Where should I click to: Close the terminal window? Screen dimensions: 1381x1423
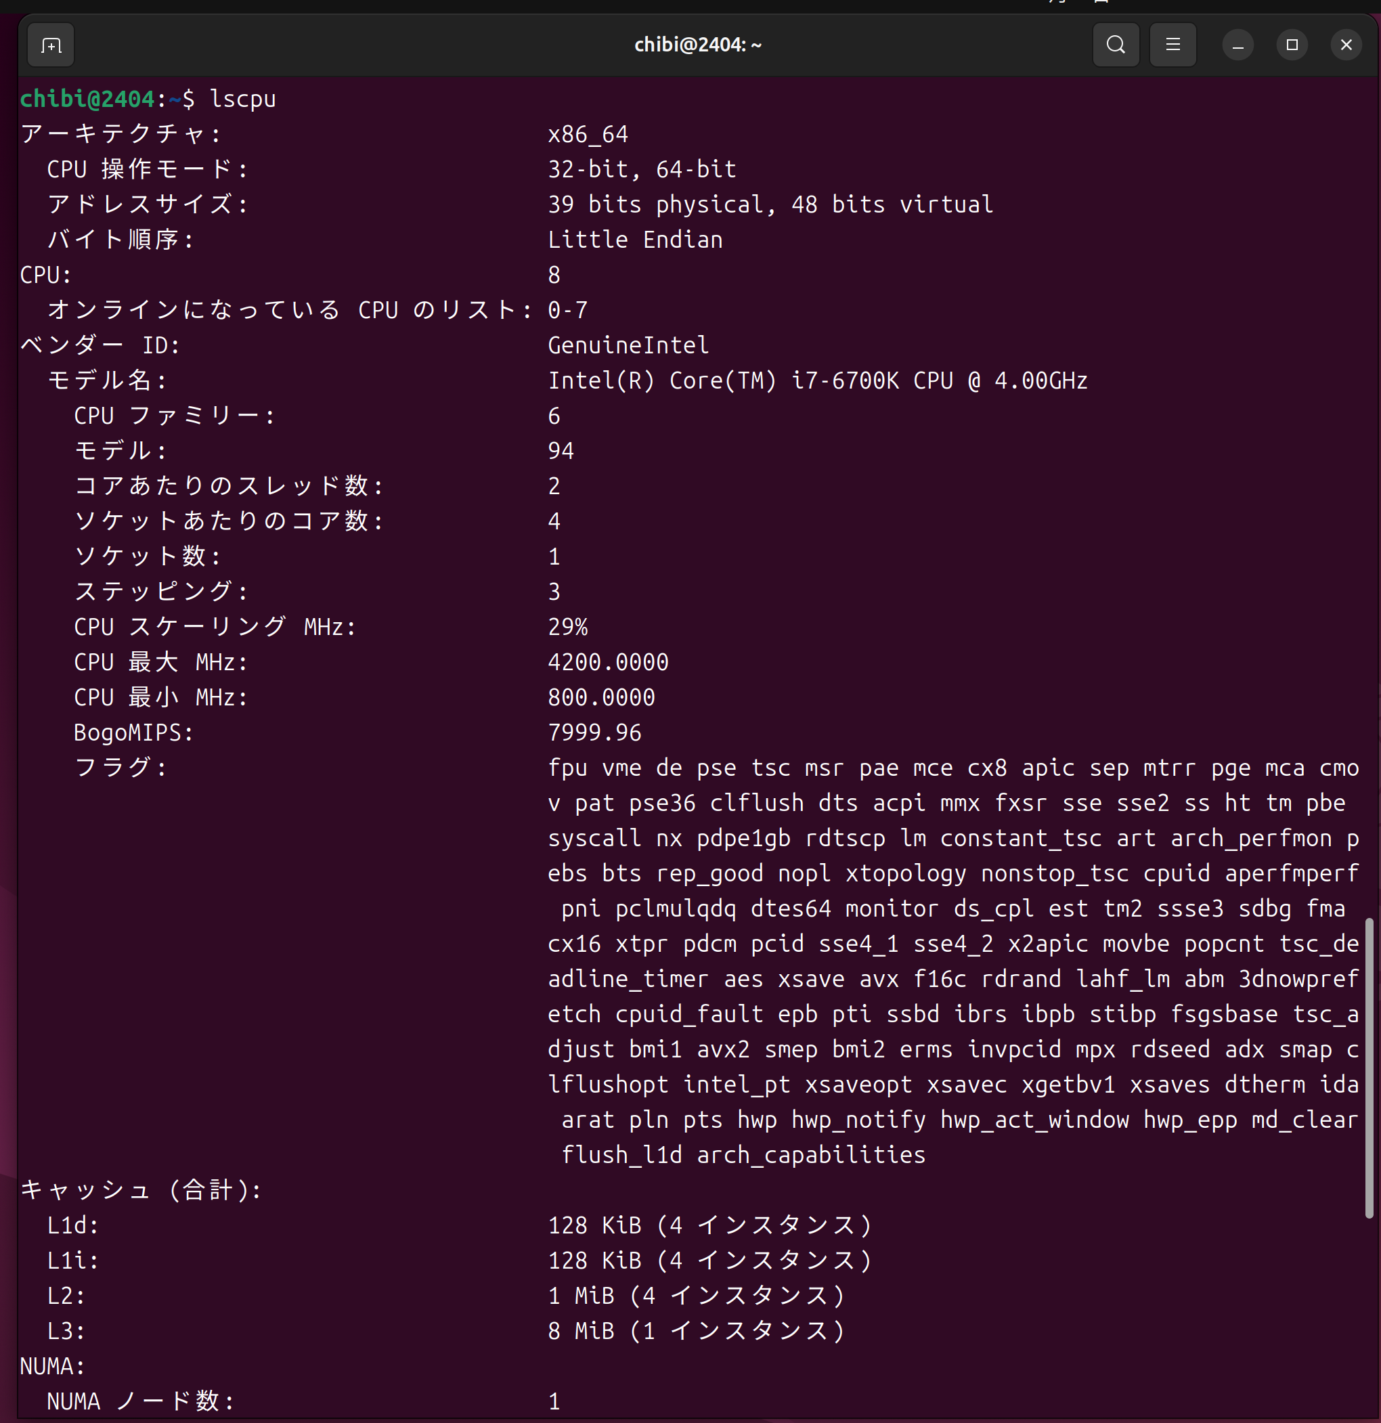pos(1345,45)
